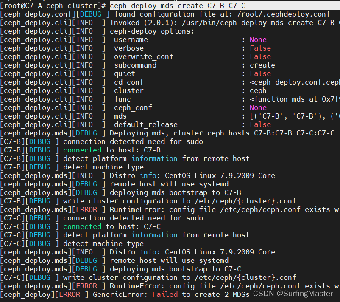Click the 'default_release' option name
Screen dimensions: 340x302
click(146, 125)
